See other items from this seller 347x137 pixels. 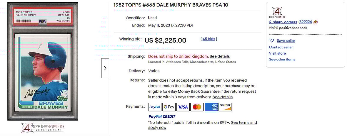point(282,60)
